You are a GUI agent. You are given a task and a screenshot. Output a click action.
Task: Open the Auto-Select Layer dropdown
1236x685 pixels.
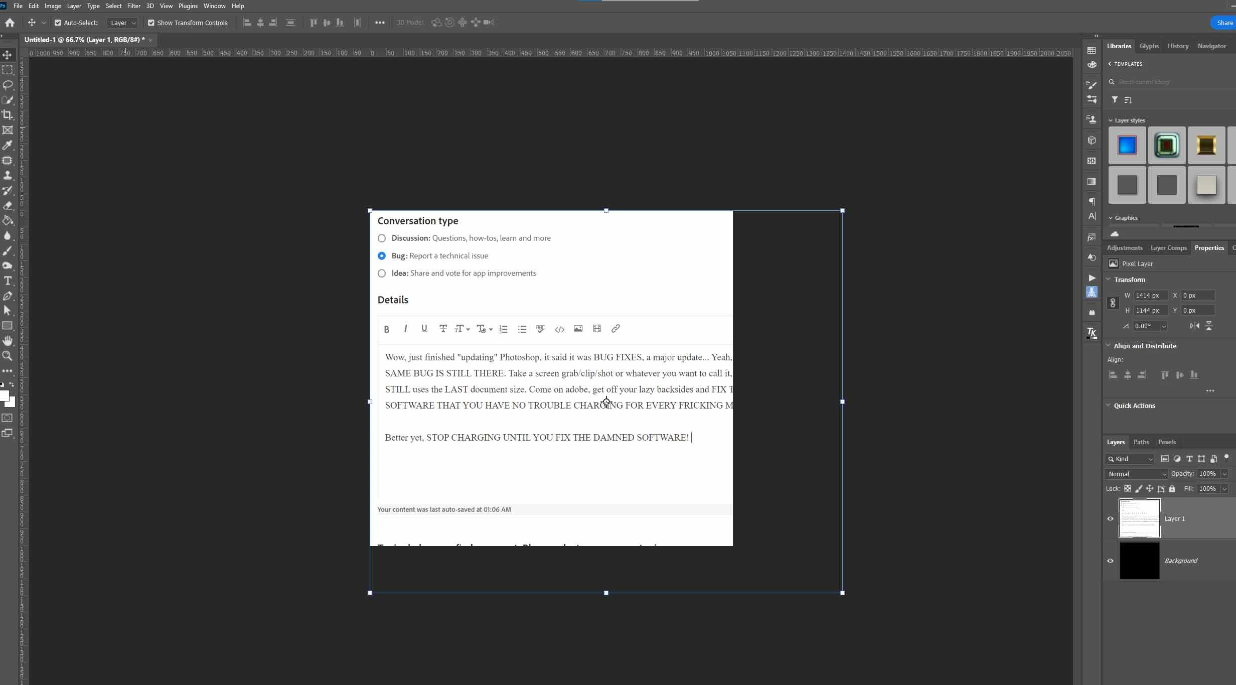(123, 23)
